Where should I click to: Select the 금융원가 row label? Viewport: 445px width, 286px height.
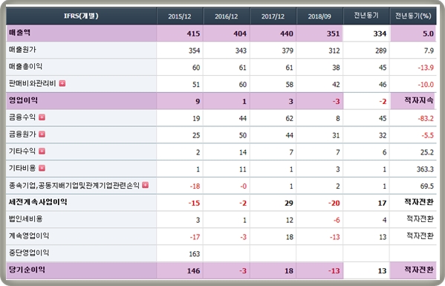(22, 134)
